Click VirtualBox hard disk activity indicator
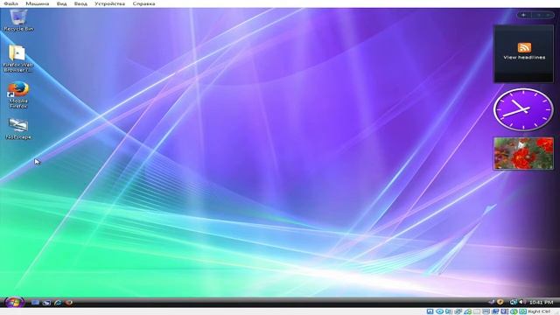The height and width of the screenshot is (315, 560). coord(430,311)
